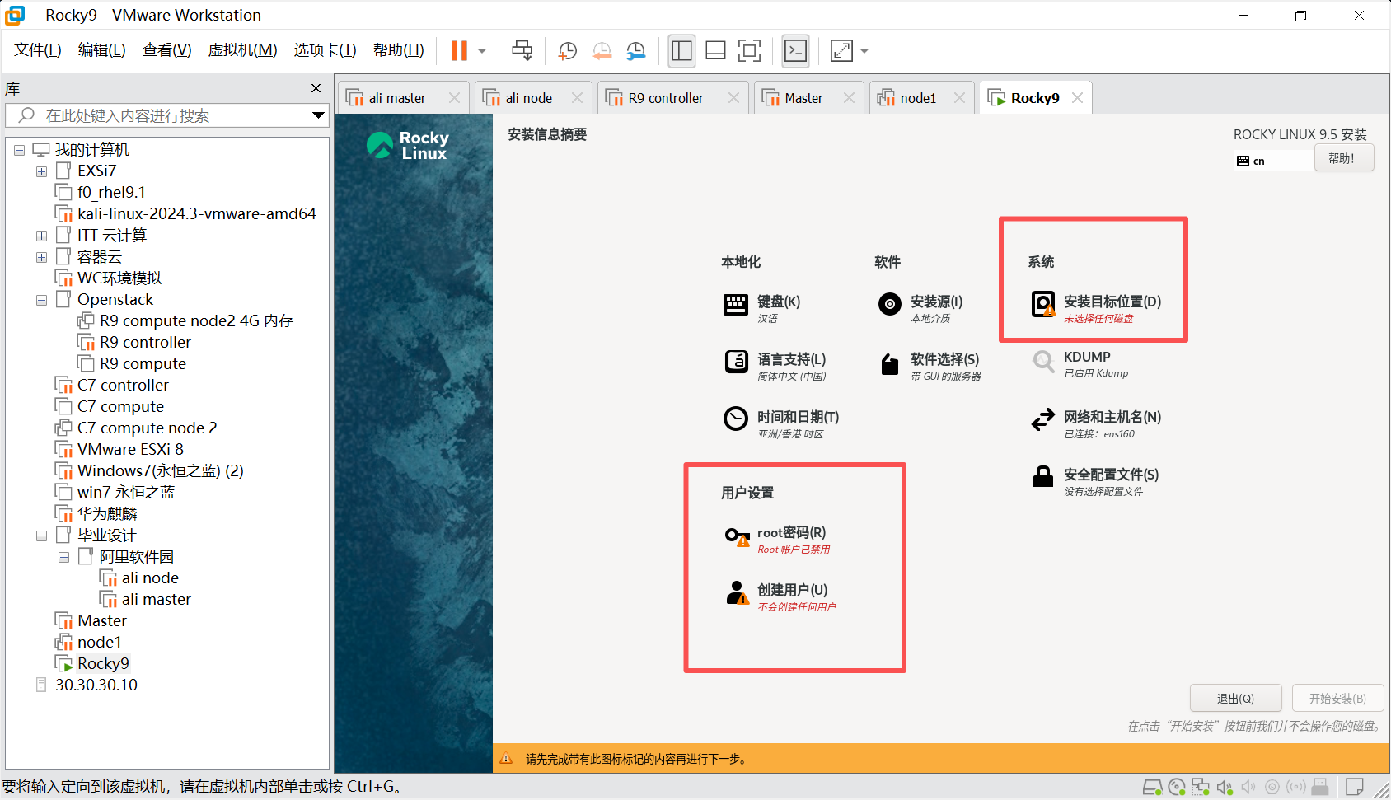The image size is (1391, 800).
Task: Expand the 容器云 folder
Action: [x=41, y=257]
